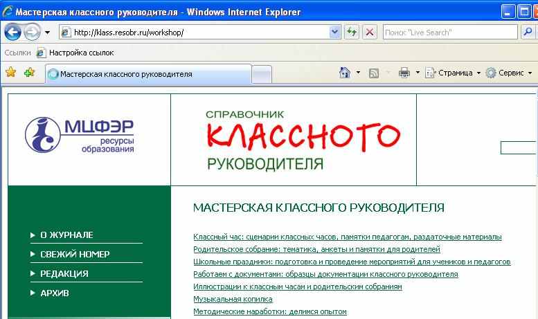Click the Live Search input box

[x=450, y=33]
